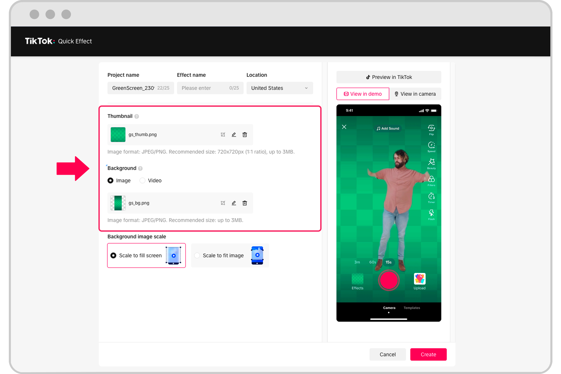Click the Cancel button
The height and width of the screenshot is (374, 561).
point(388,354)
